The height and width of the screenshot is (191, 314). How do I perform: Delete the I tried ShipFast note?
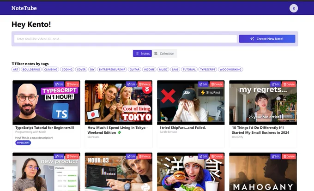click(217, 84)
